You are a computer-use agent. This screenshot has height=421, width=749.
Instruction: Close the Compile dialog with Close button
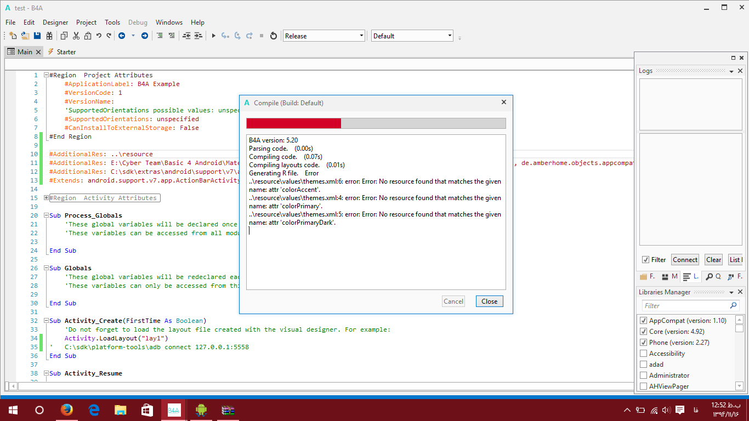tap(489, 301)
